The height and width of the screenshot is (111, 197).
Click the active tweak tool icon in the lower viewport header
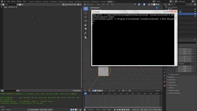click(x=90, y=91)
